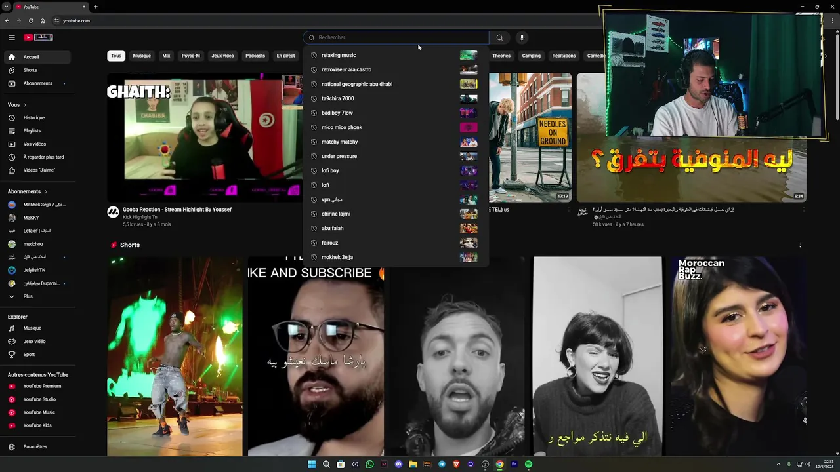This screenshot has height=472, width=840.
Task: Select the Camping filter chip
Action: pyautogui.click(x=532, y=56)
